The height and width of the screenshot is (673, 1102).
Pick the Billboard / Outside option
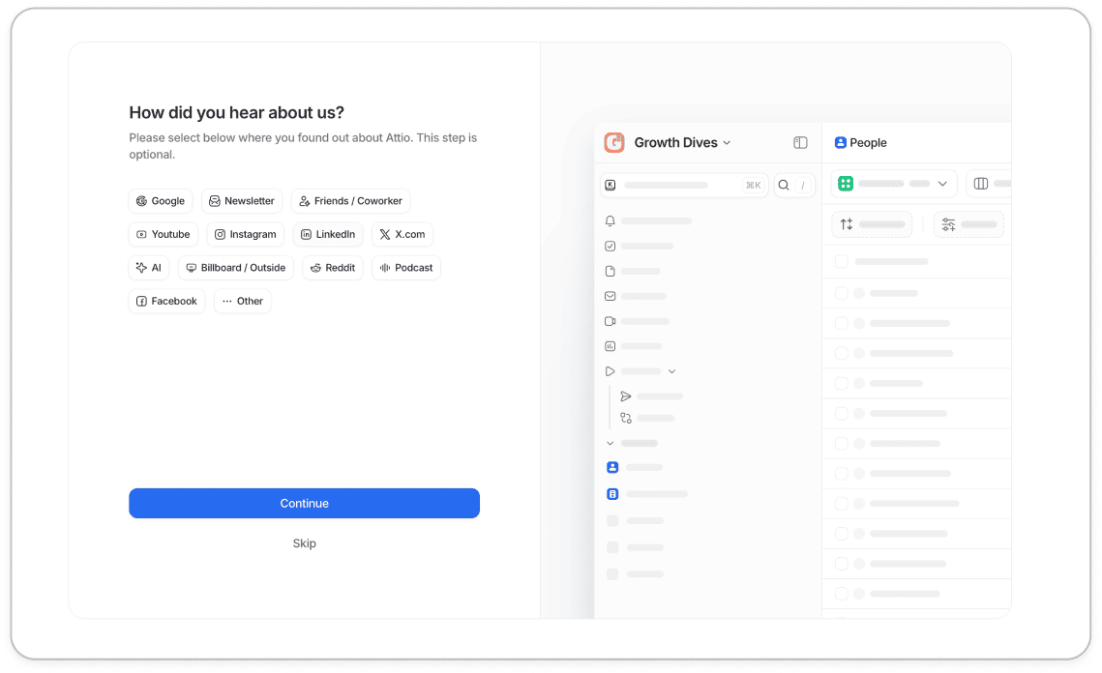(x=235, y=268)
